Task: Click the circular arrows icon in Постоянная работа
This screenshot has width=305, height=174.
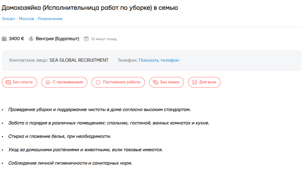Action: tap(98, 82)
